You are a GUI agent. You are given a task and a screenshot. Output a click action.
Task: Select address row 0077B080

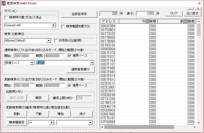[x=148, y=41]
